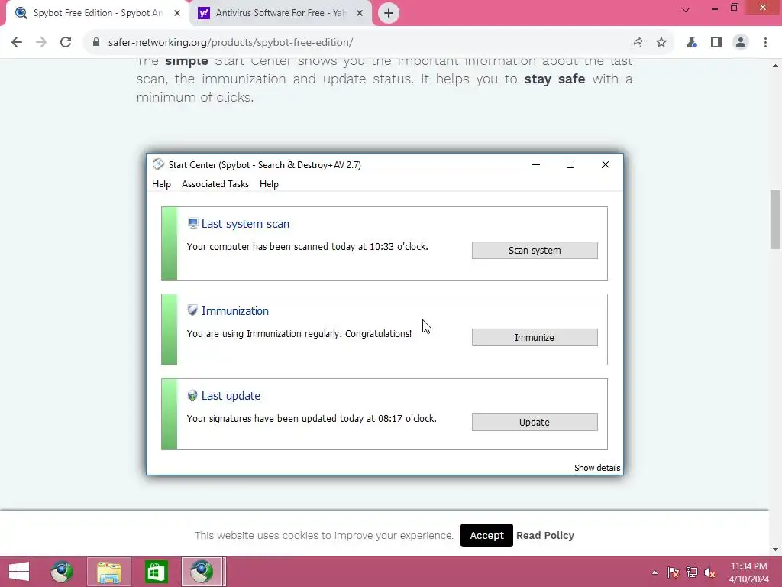Open the Windows Start menu
Viewport: 782px width, 587px height.
tap(19, 572)
